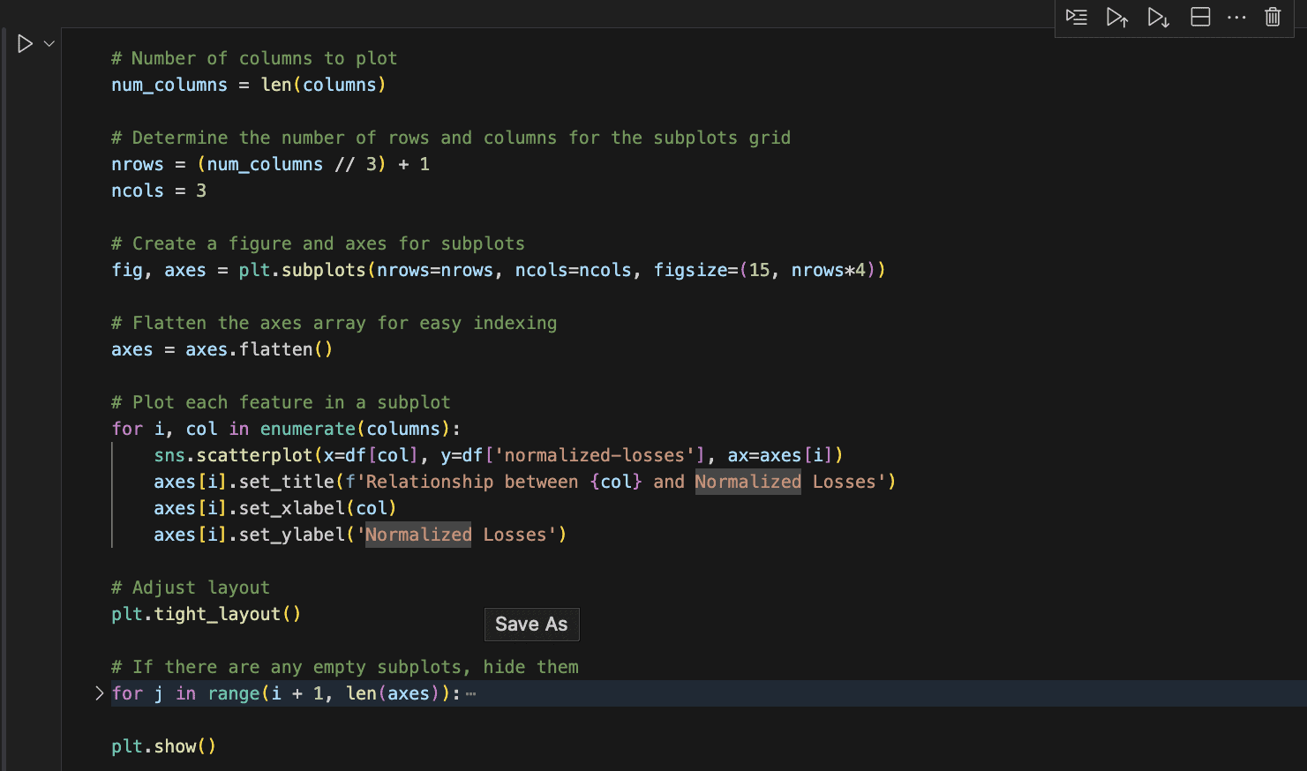Run cell and all cells below
The width and height of the screenshot is (1307, 771).
[1158, 17]
